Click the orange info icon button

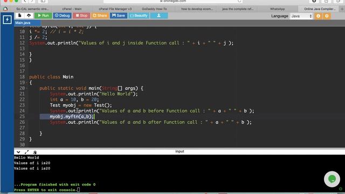[x=318, y=16]
